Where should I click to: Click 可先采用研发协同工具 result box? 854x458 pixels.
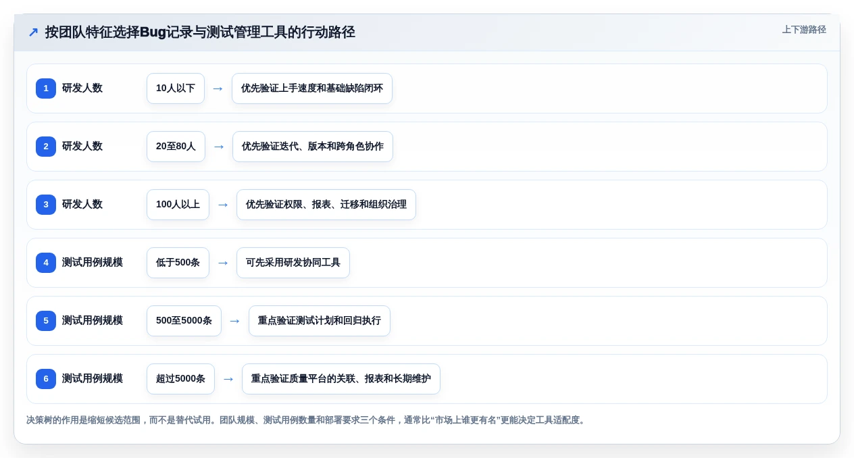click(293, 263)
